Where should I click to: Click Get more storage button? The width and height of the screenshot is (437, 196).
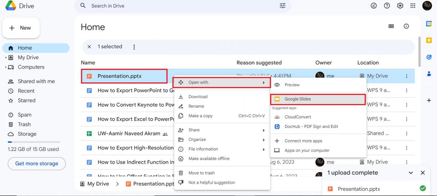[x=37, y=164]
